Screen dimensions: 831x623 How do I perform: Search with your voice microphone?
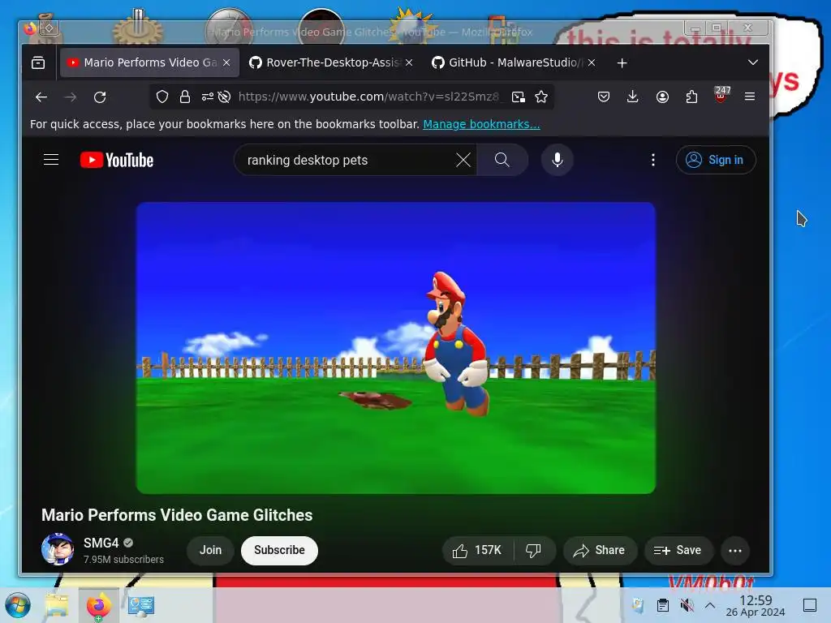coord(557,160)
